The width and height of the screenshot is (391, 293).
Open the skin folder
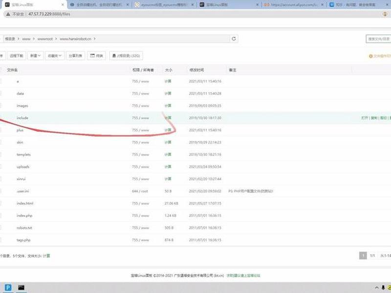coord(20,142)
